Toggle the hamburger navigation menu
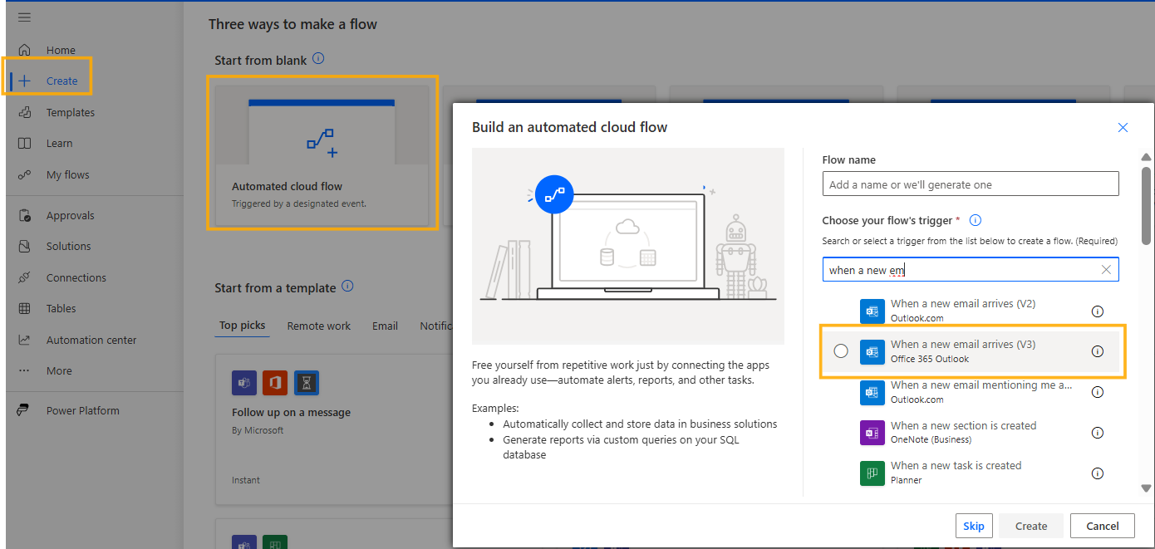1155x549 pixels. tap(25, 17)
